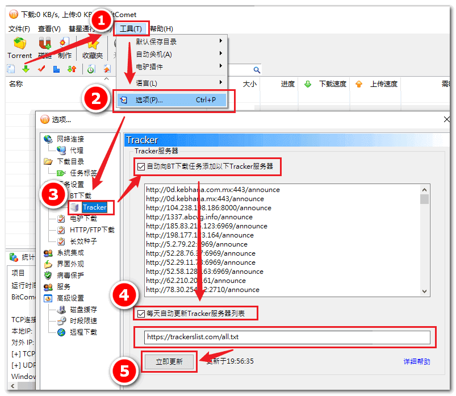Expand 语言(L) submenu
Screen dimensions: 456x396
pyautogui.click(x=171, y=83)
